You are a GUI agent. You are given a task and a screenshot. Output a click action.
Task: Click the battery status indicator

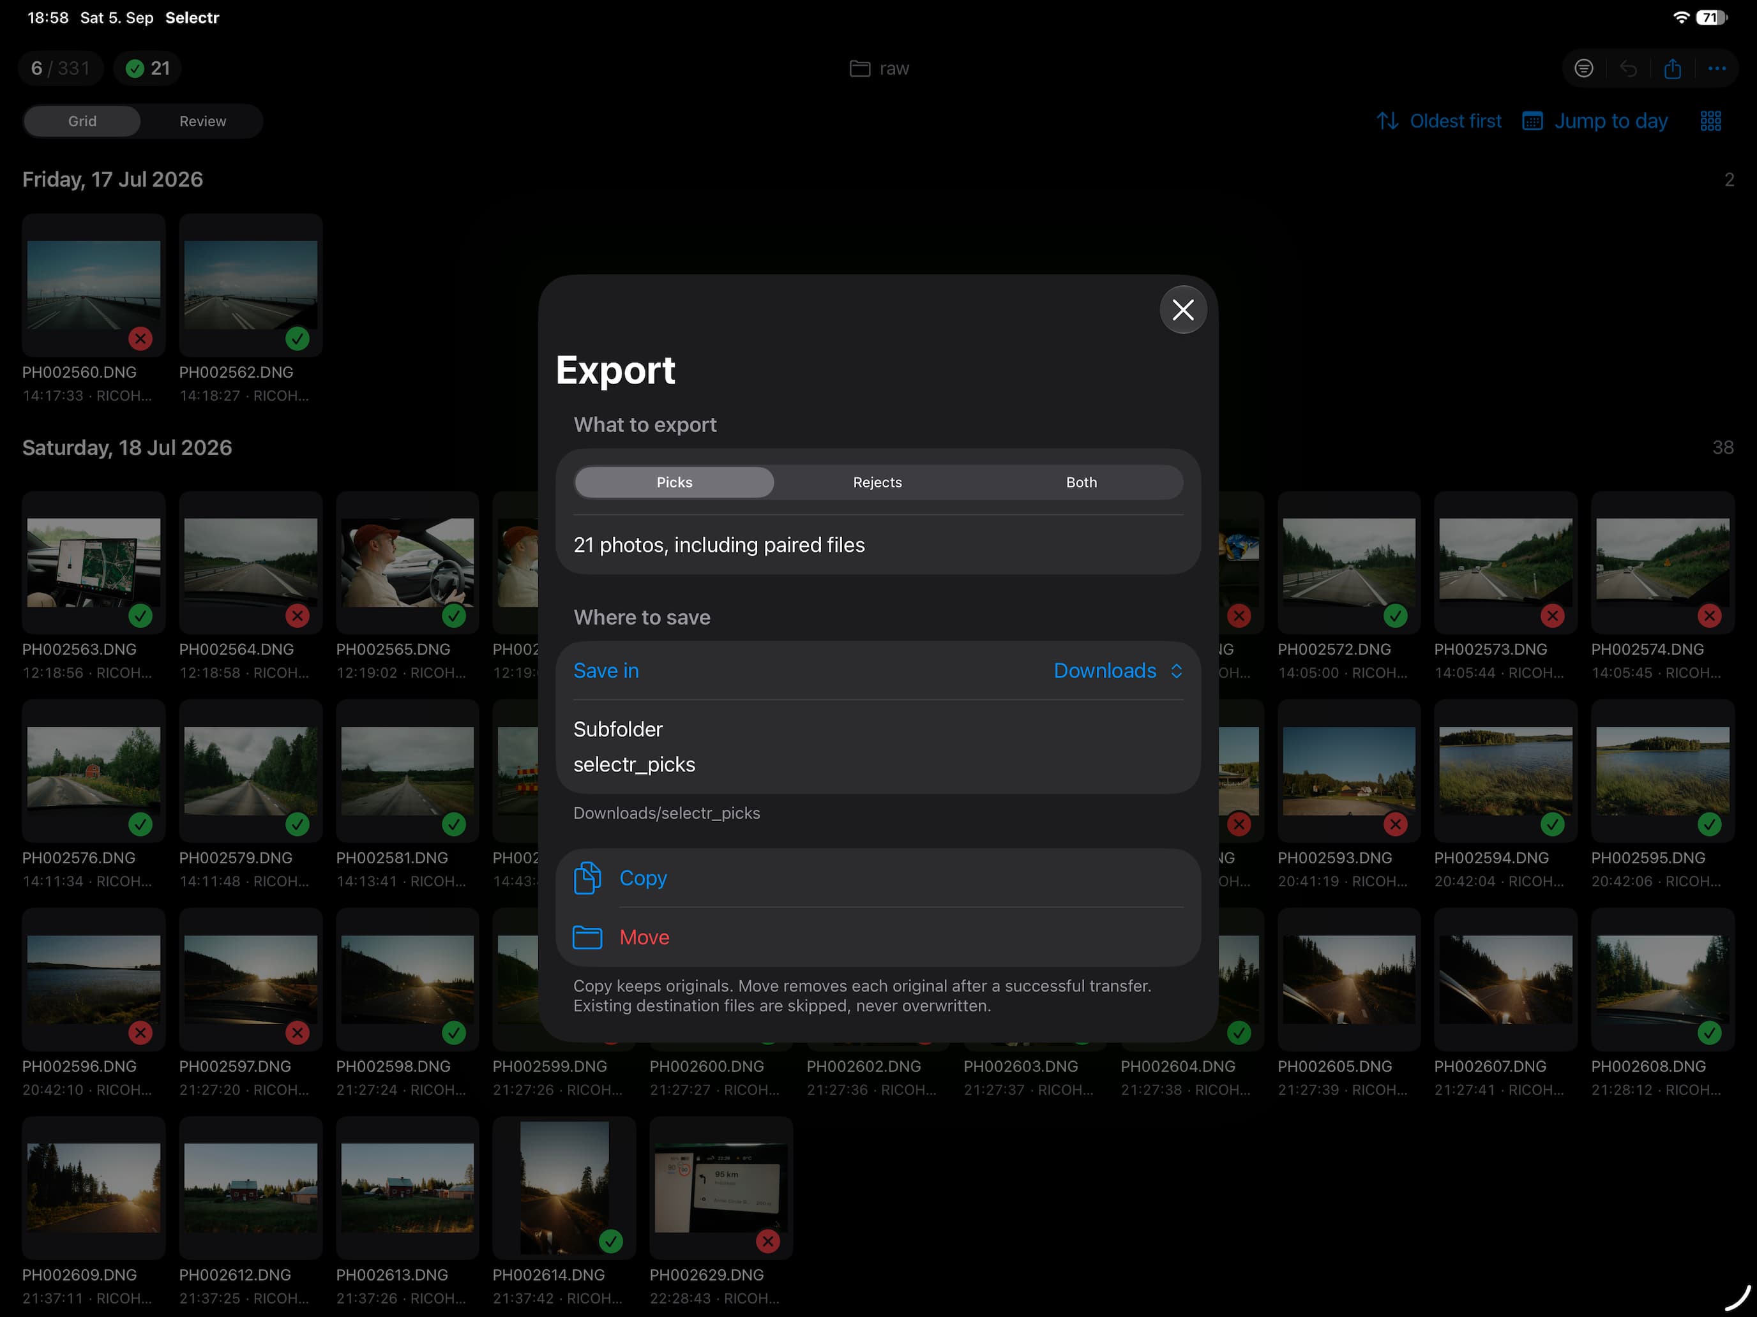(1711, 17)
